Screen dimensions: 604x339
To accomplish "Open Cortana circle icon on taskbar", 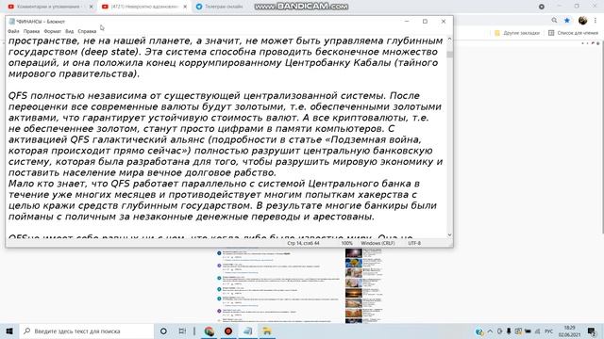I will pyautogui.click(x=163, y=331).
